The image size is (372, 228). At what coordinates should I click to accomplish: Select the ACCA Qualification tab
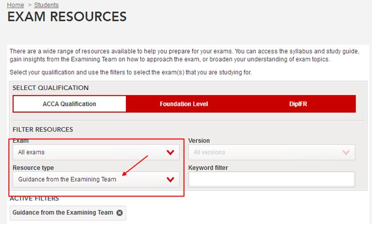click(69, 104)
